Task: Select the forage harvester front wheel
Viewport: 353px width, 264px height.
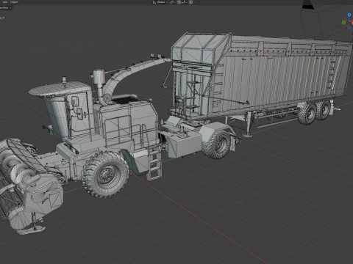Action: pos(105,175)
